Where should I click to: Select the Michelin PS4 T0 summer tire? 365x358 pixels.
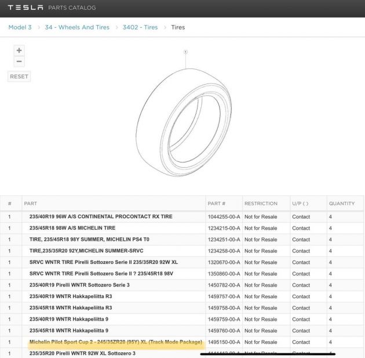(89, 240)
